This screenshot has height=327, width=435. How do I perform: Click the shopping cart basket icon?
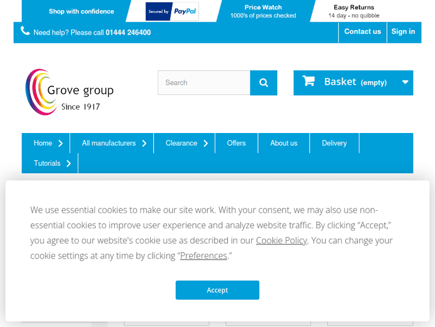coord(309,82)
